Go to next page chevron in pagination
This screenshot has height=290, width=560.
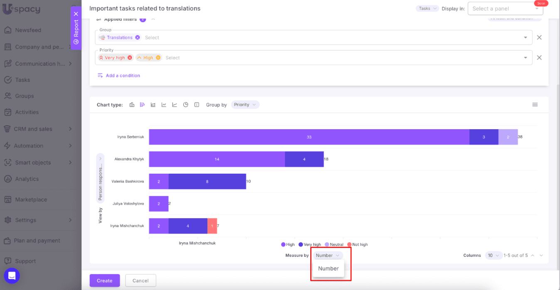[x=541, y=256]
